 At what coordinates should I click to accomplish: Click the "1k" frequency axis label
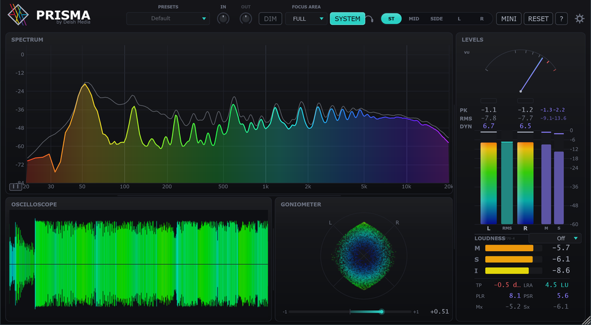tap(266, 187)
